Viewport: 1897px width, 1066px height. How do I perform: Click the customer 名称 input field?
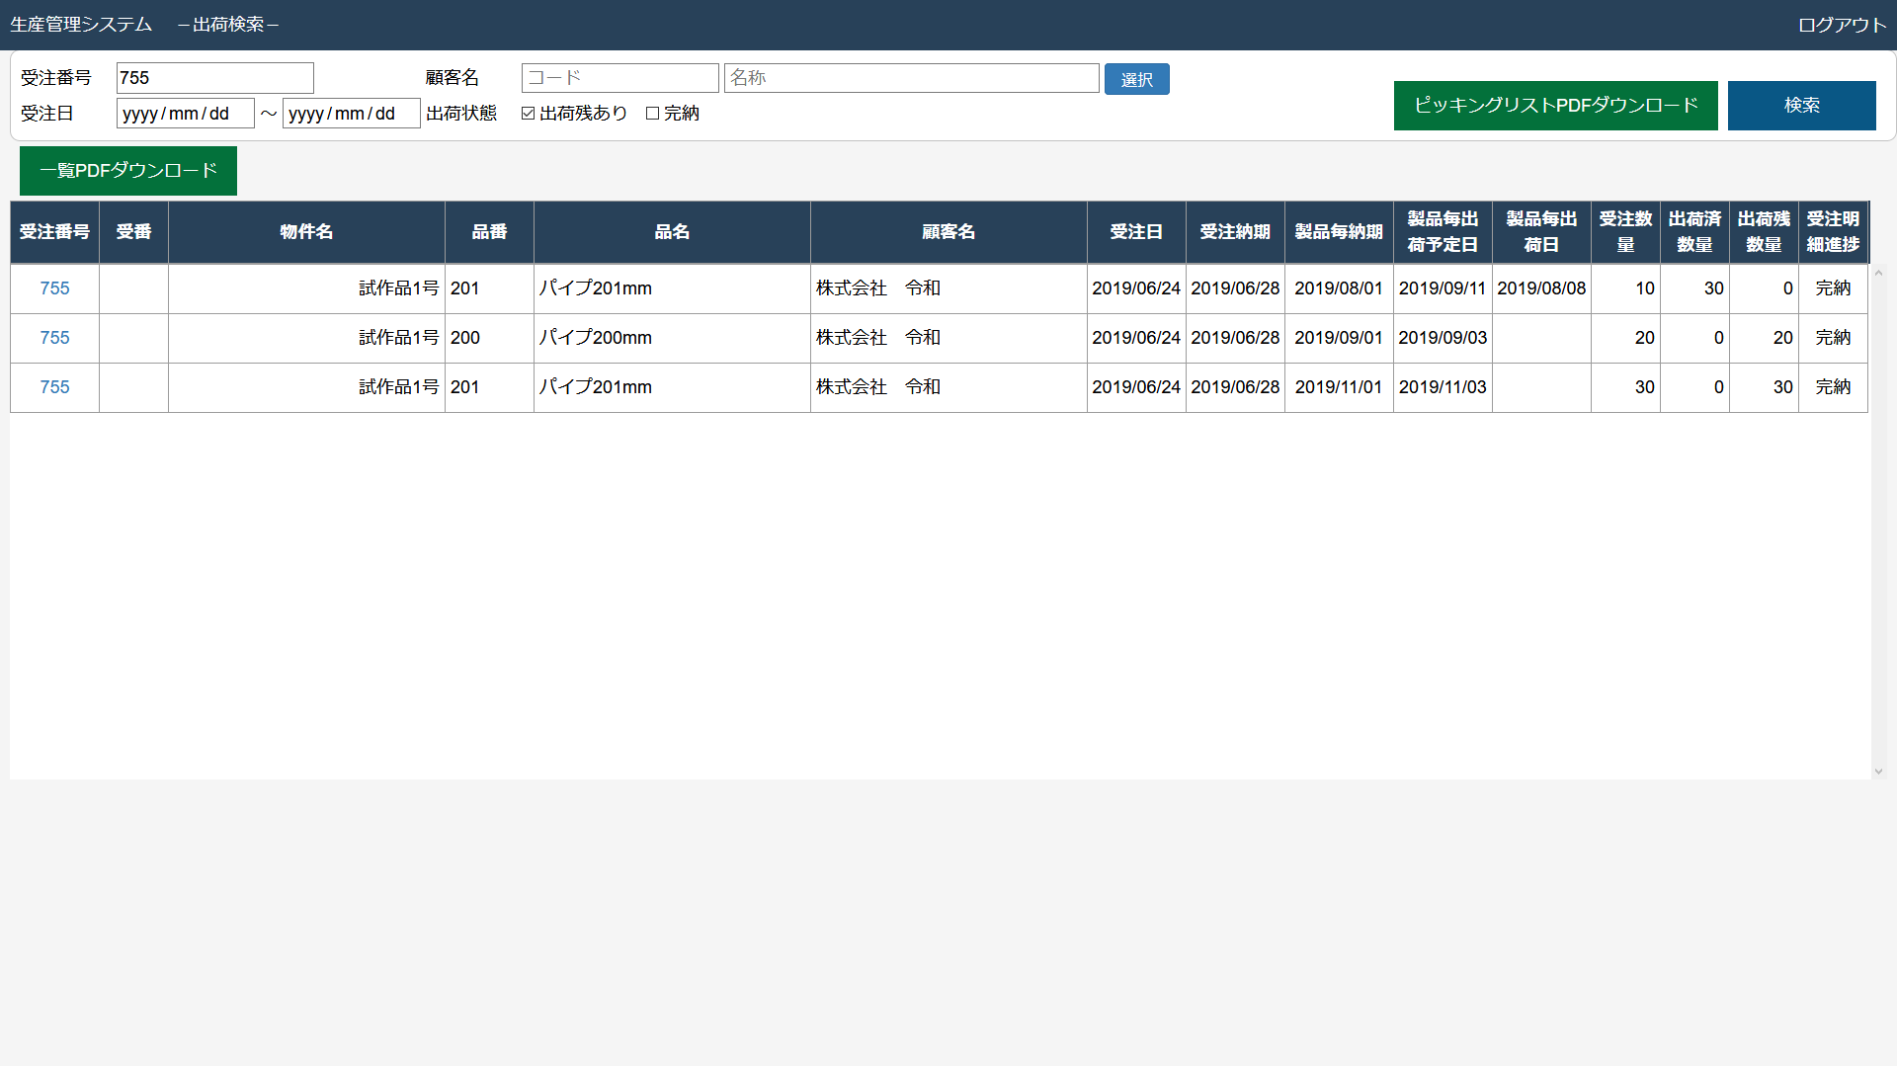tap(910, 78)
